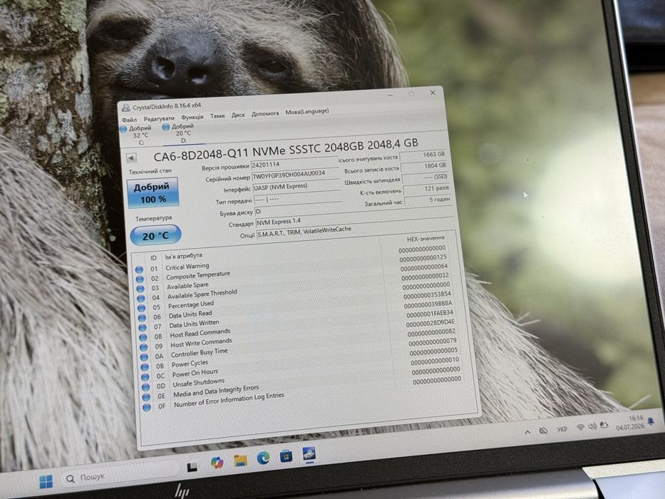Click the status icon for Data Units Read
This screenshot has height=499, width=665.
pos(143,318)
